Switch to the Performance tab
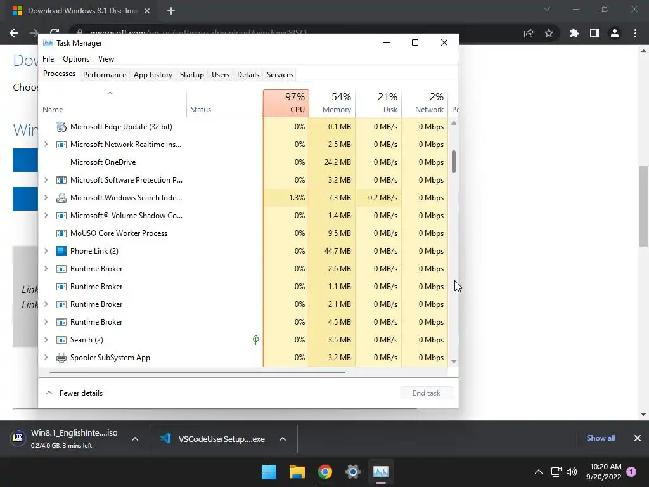Image resolution: width=649 pixels, height=487 pixels. [105, 75]
